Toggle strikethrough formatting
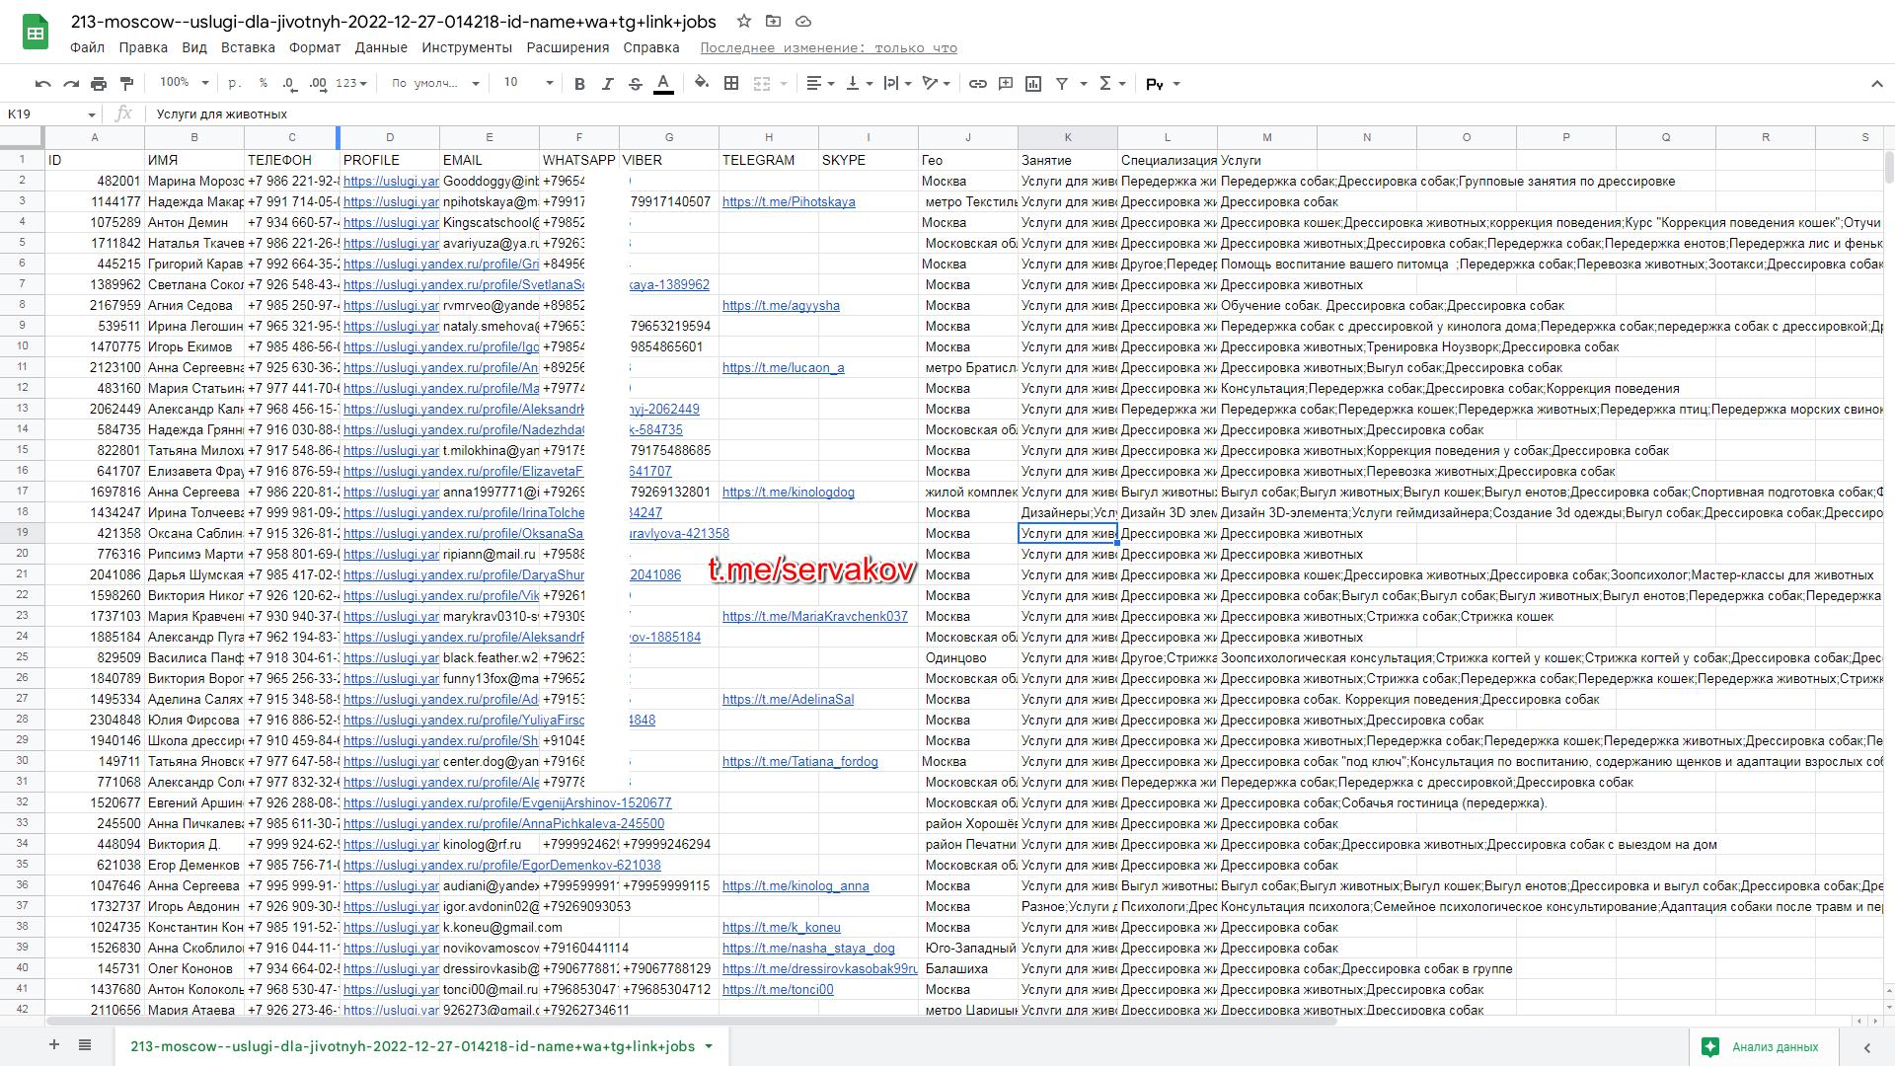This screenshot has height=1066, width=1895. (x=635, y=84)
